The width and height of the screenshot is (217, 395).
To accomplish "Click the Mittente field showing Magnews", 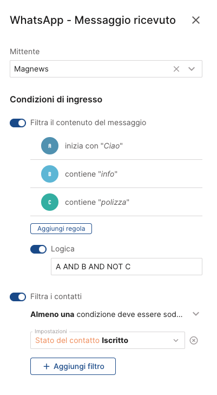I will [x=106, y=69].
